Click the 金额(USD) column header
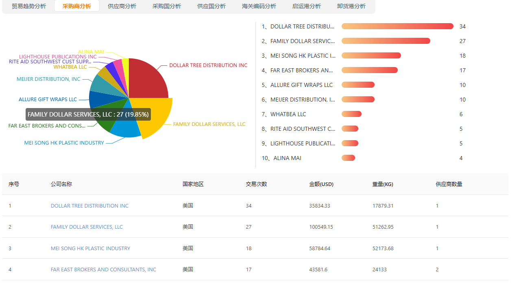Image resolution: width=512 pixels, height=288 pixels. [x=321, y=184]
